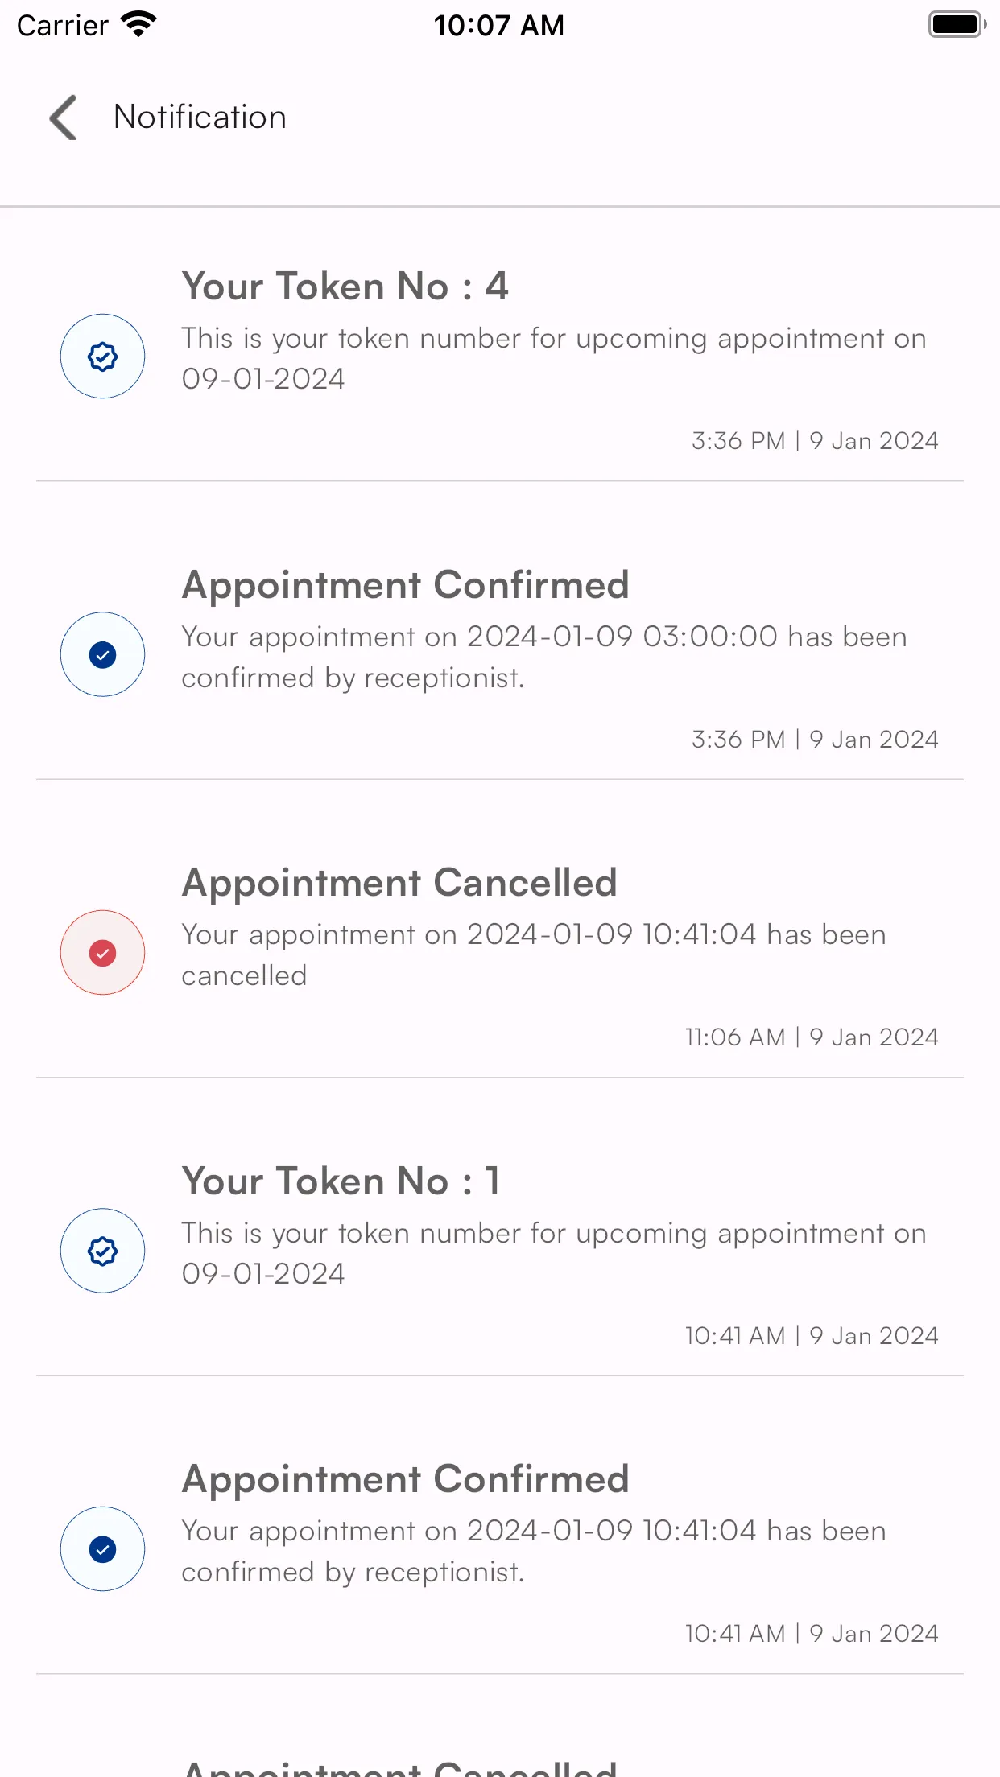
Task: Click the token badge icon for Token No 4
Action: point(103,356)
